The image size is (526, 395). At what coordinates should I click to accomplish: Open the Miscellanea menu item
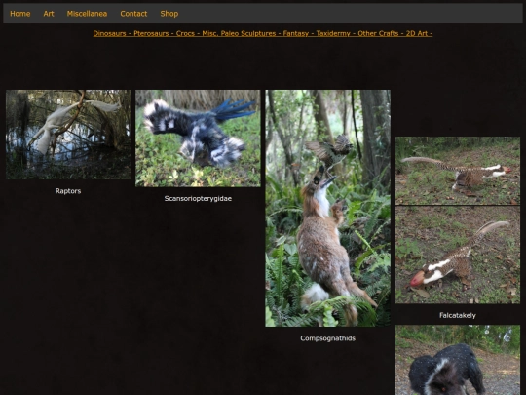tap(88, 14)
